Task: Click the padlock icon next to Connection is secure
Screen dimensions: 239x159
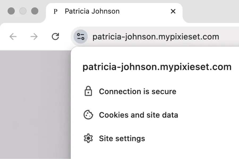Action: coord(89,91)
